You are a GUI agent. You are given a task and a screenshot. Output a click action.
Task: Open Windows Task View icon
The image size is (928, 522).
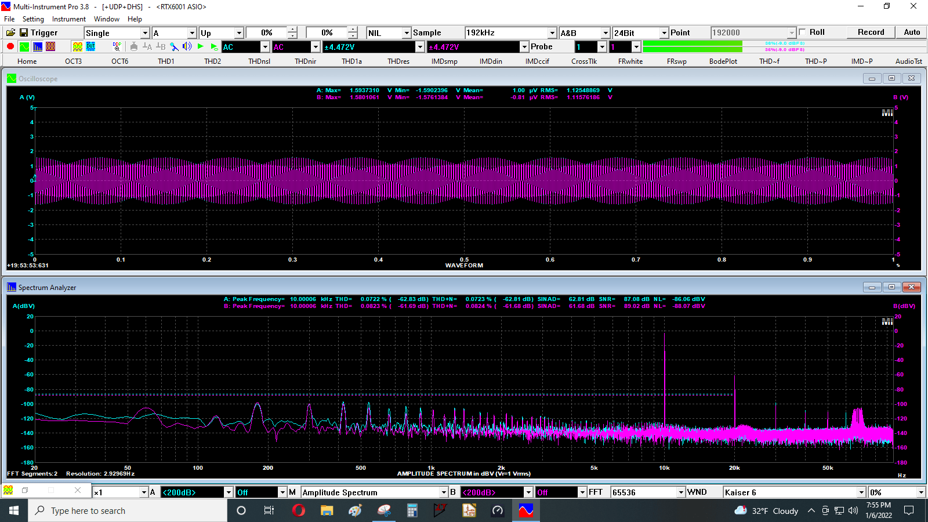269,510
